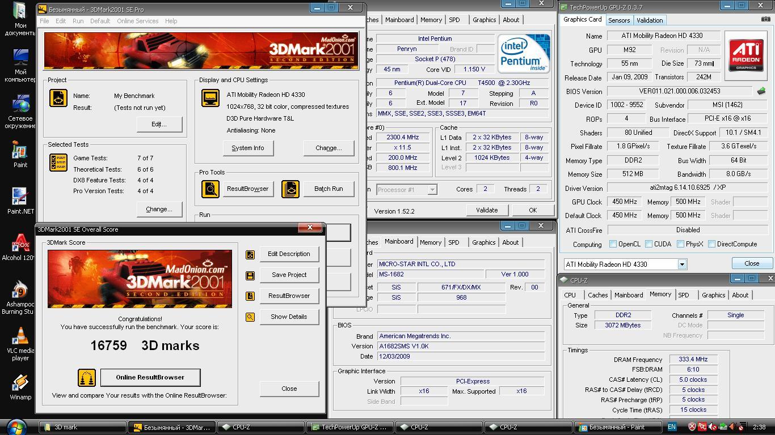Screen dimensions: 775x435
Task: Click the Close button in GPU-Z
Action: click(752, 263)
